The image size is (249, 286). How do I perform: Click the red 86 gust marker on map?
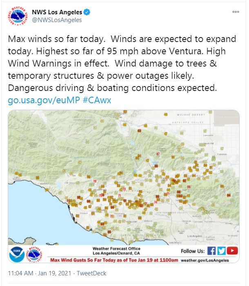point(189,187)
